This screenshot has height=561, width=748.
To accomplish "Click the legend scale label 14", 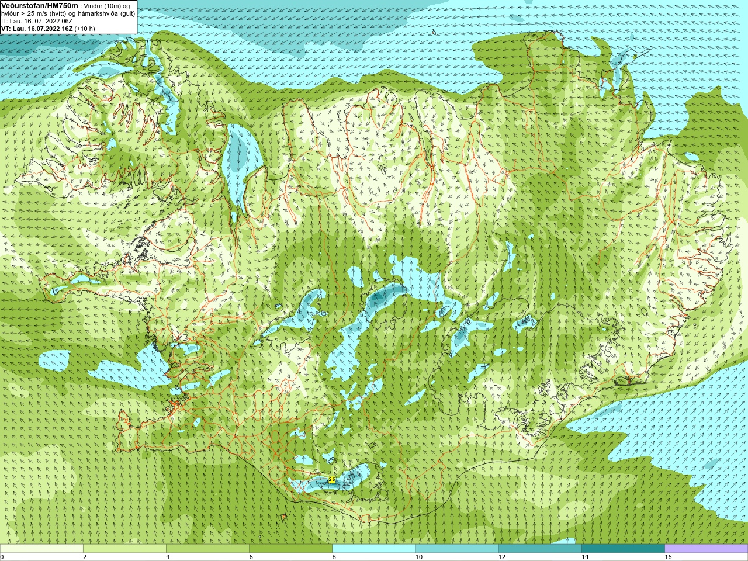I will click(x=584, y=557).
